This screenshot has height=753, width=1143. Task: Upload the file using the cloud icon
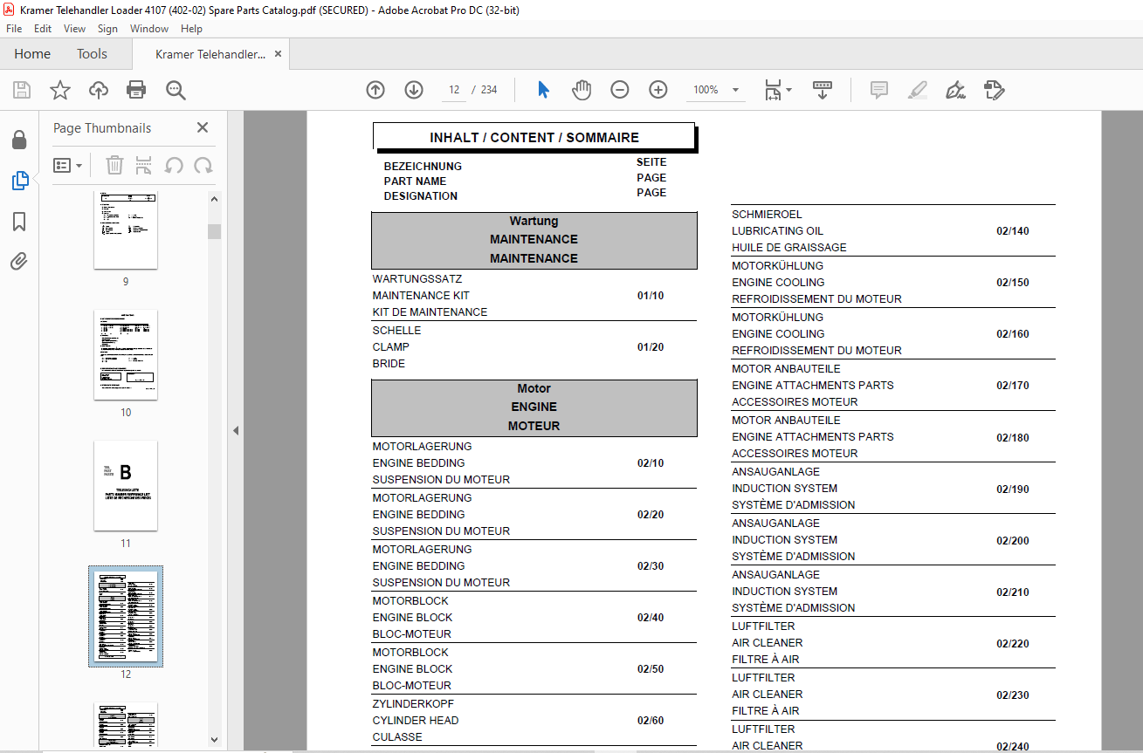point(99,90)
